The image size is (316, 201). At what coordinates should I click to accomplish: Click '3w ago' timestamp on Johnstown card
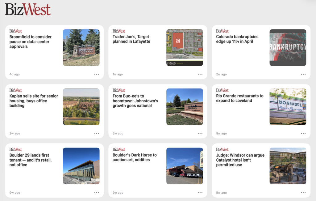(118, 133)
